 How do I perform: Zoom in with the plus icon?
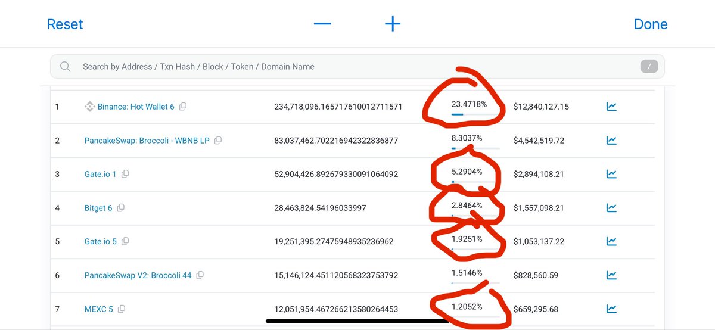[393, 24]
